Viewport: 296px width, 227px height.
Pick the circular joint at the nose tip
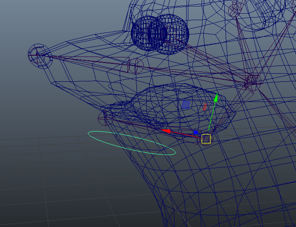click(39, 54)
